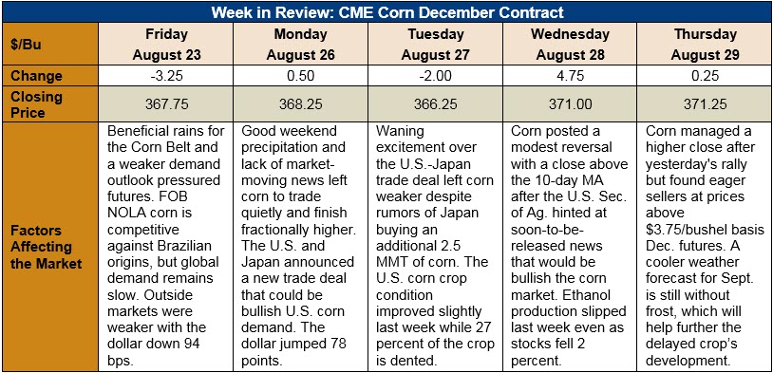Image resolution: width=773 pixels, height=373 pixels.
Task: Select Factors Affecting the Market label
Action: tap(49, 247)
